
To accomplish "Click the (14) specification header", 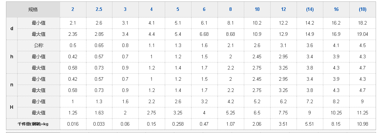I will (310, 9).
